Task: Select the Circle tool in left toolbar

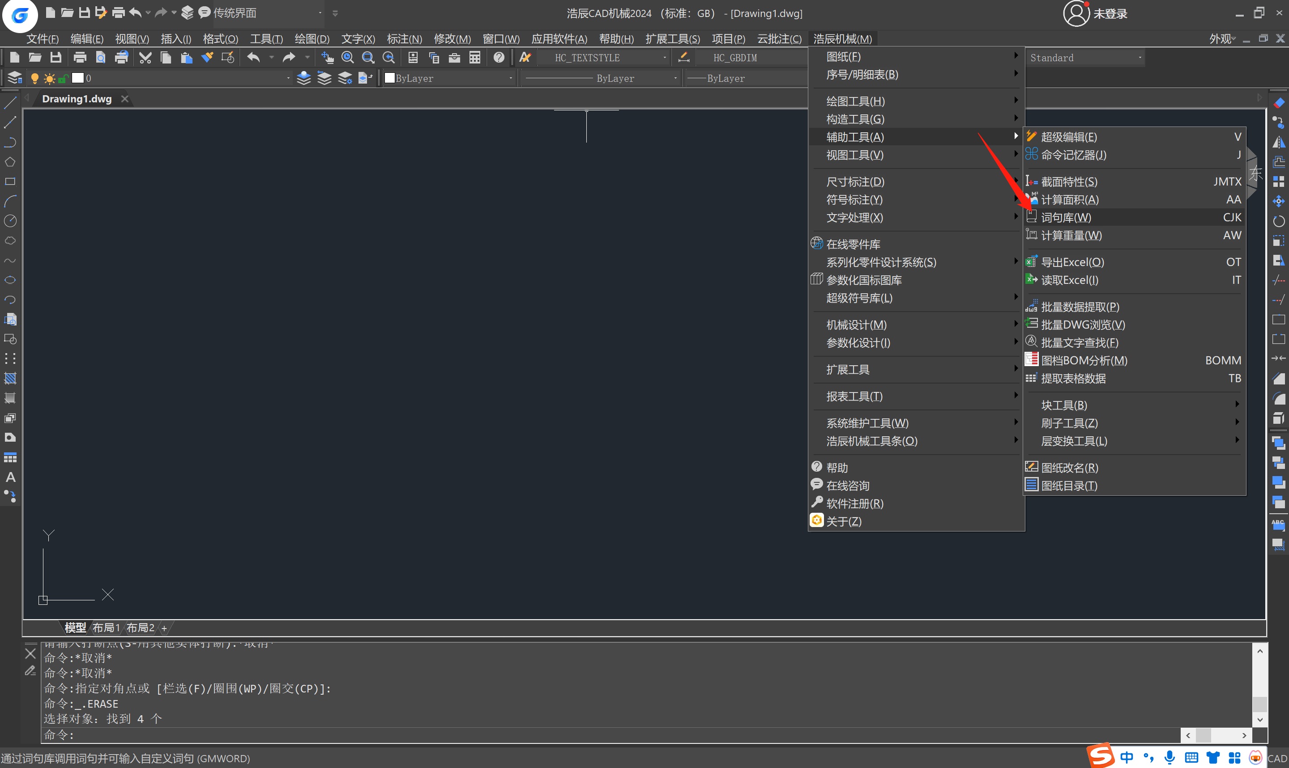Action: pos(10,221)
